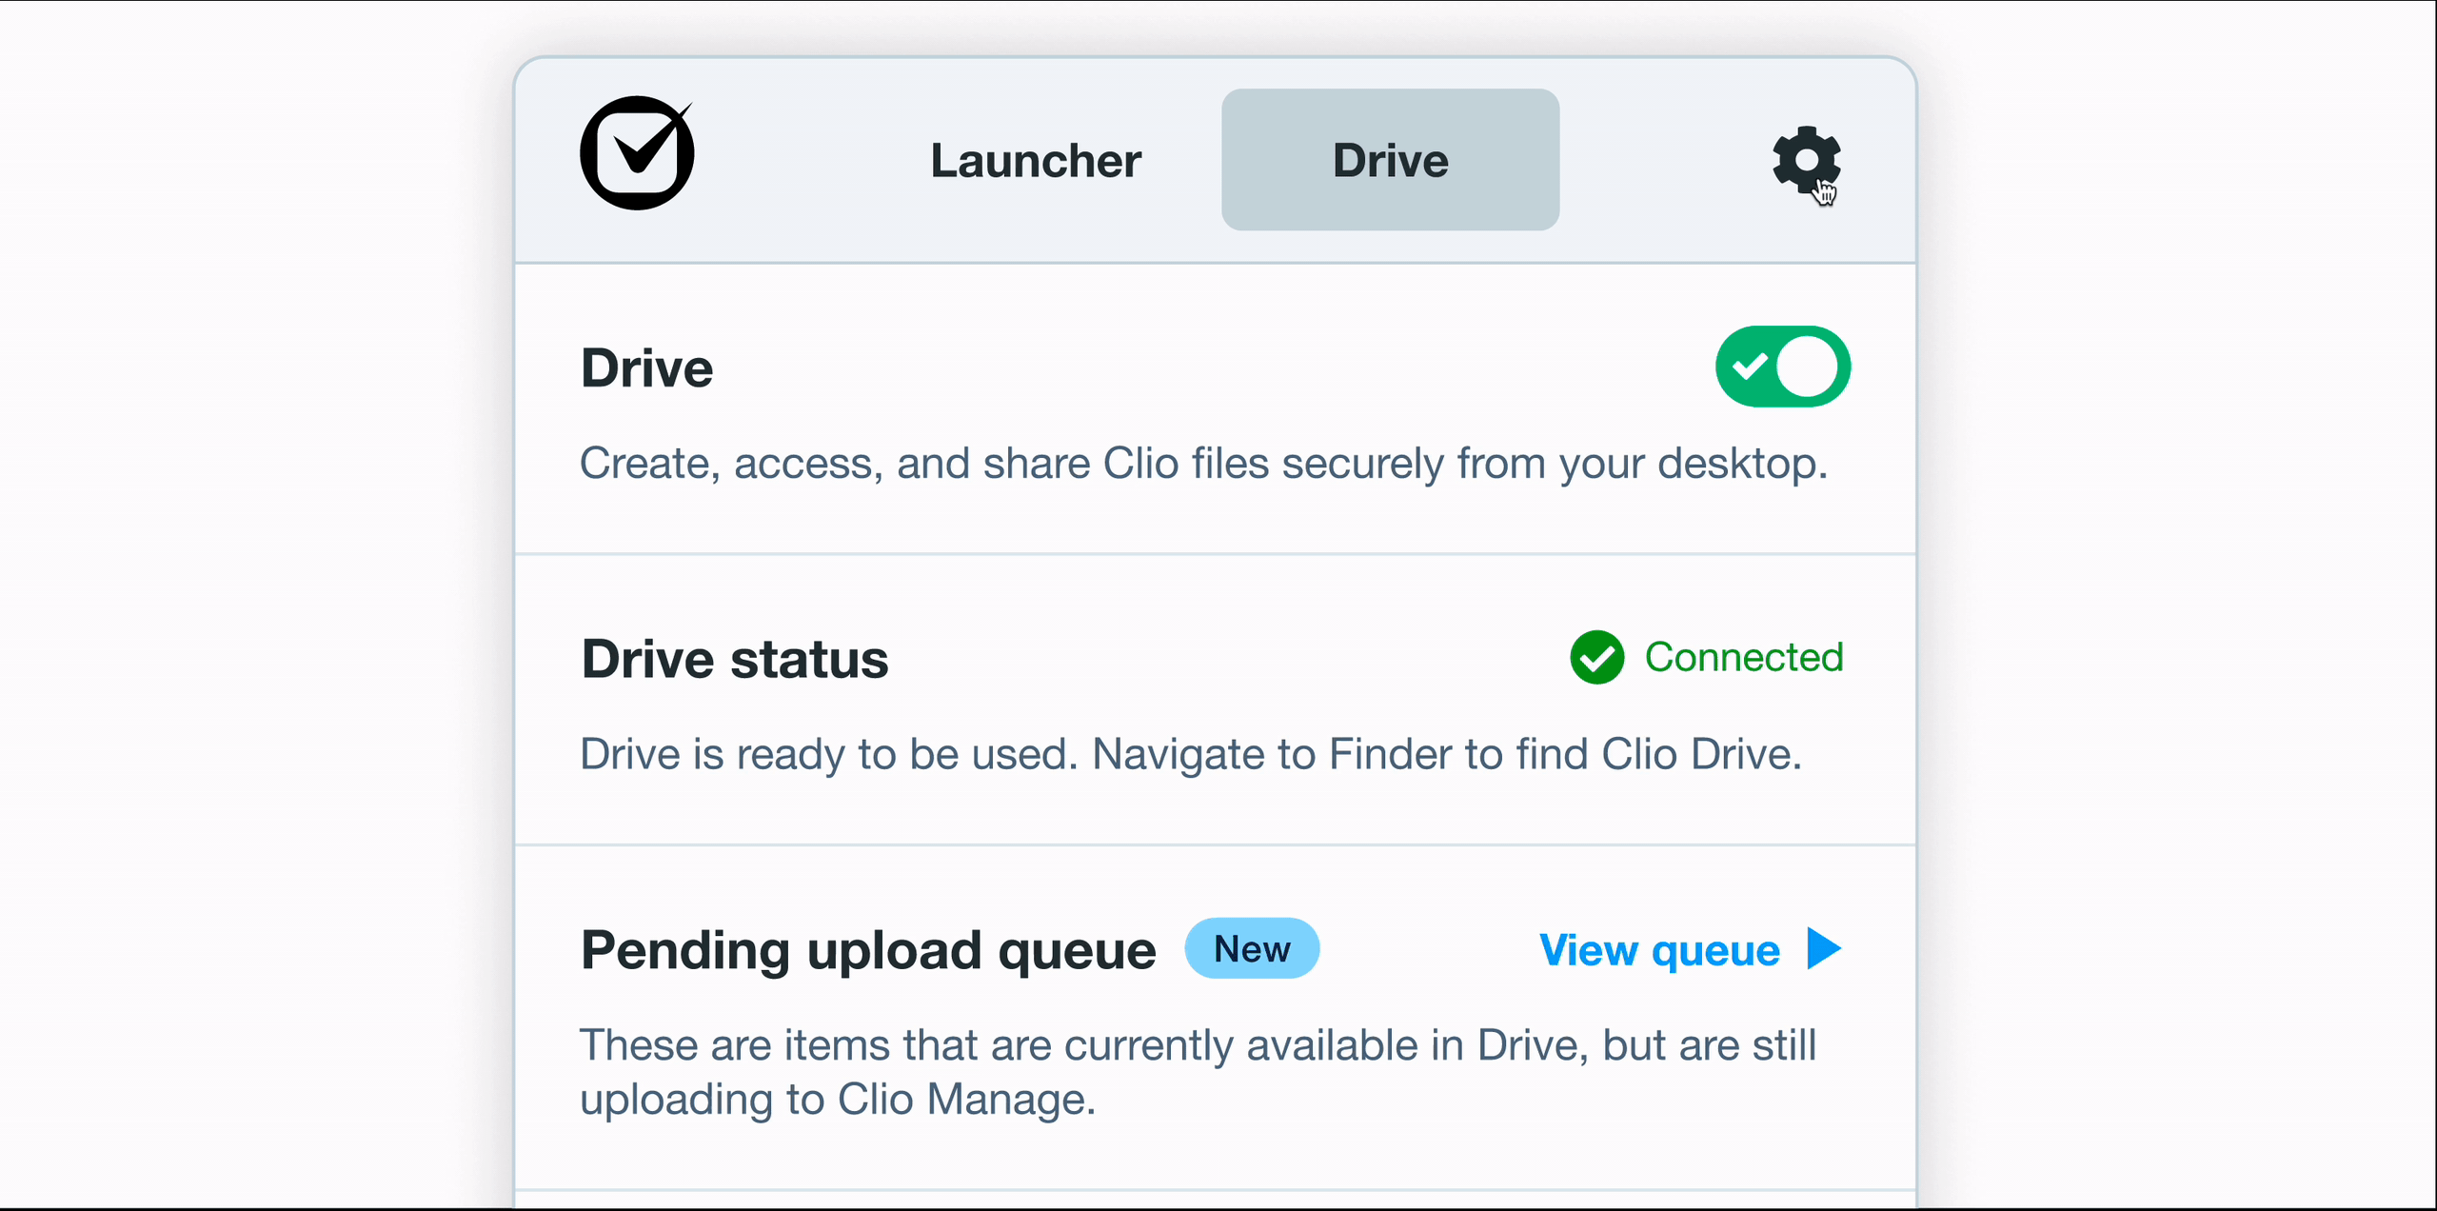Click the Drive status heading
The image size is (2437, 1211).
pyautogui.click(x=734, y=659)
